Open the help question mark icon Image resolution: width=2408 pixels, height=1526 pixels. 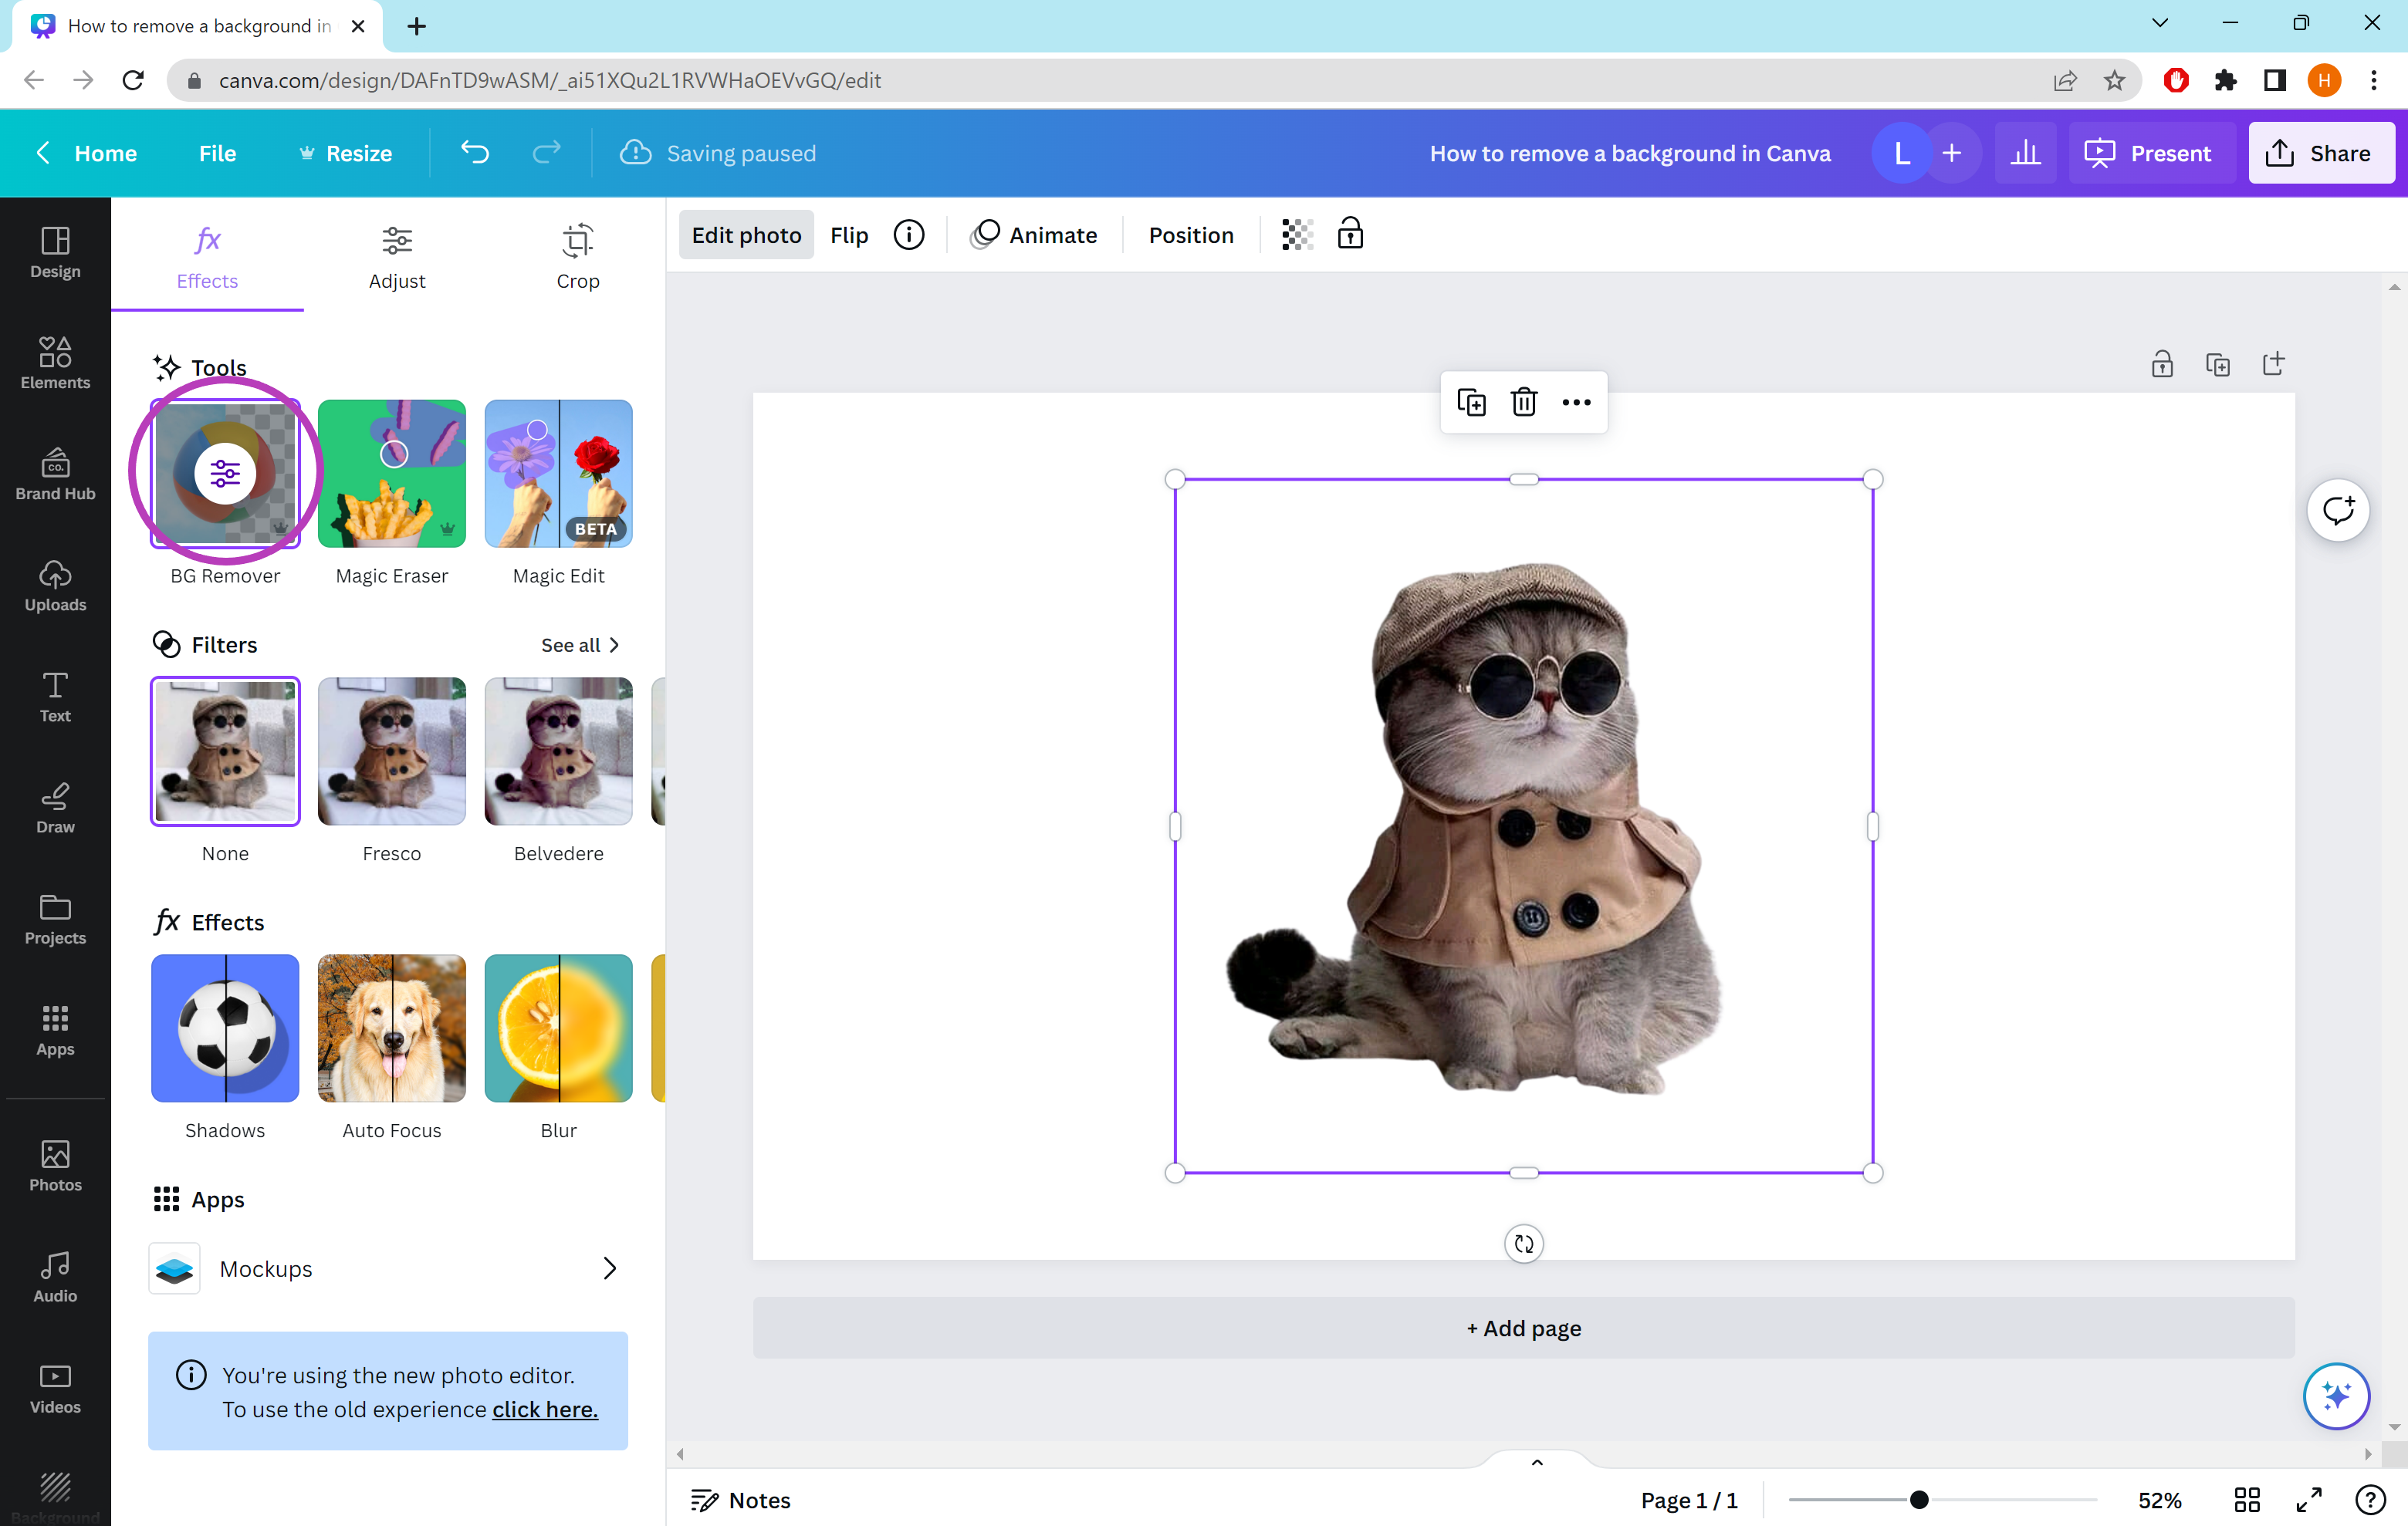pos(2370,1499)
